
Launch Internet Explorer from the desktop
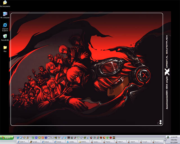click(x=5, y=27)
